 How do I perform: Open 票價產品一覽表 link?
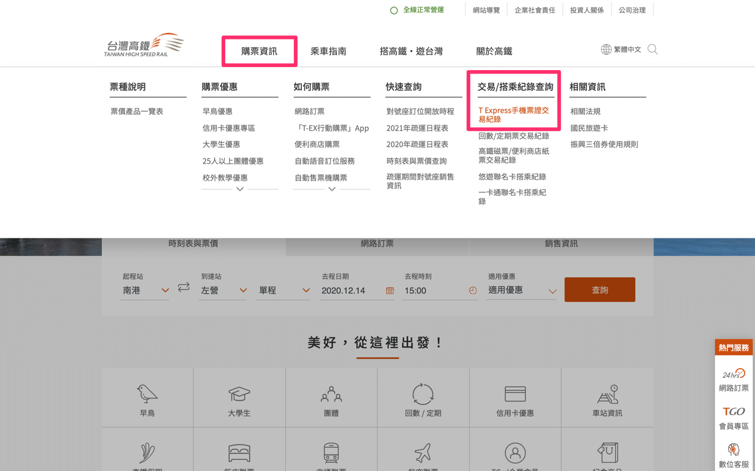[x=137, y=111]
